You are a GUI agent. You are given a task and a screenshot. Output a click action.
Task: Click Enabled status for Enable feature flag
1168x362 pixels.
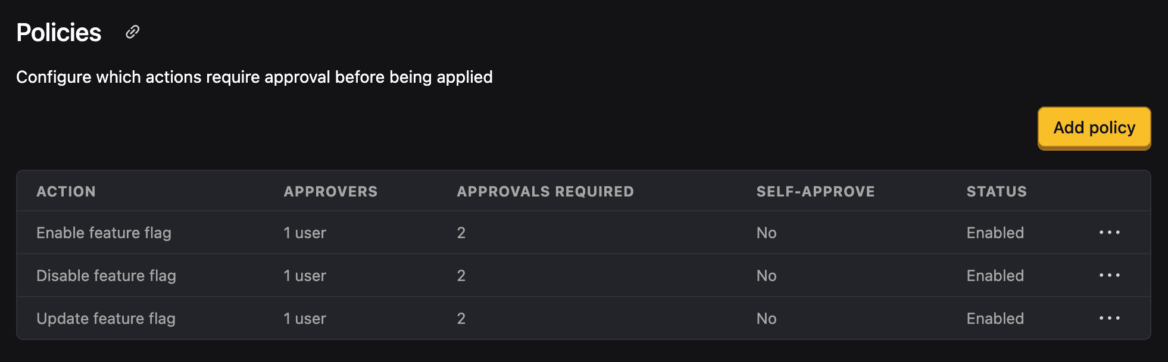995,233
